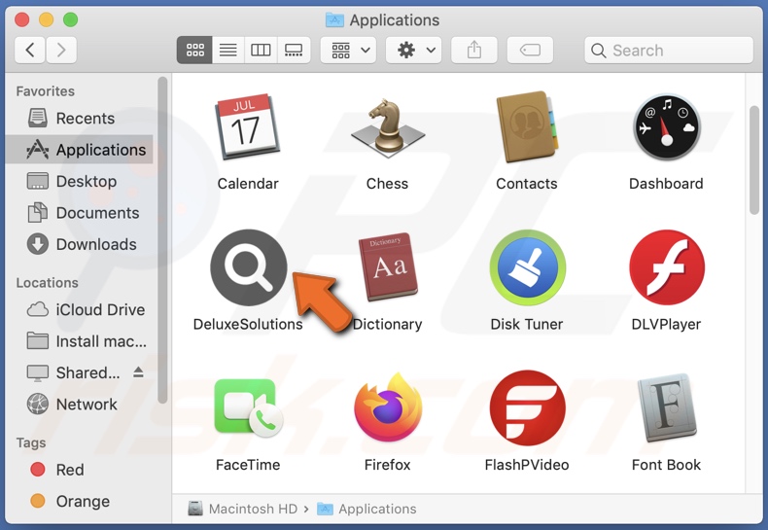Switch to column view
This screenshot has height=530, width=768.
point(261,50)
